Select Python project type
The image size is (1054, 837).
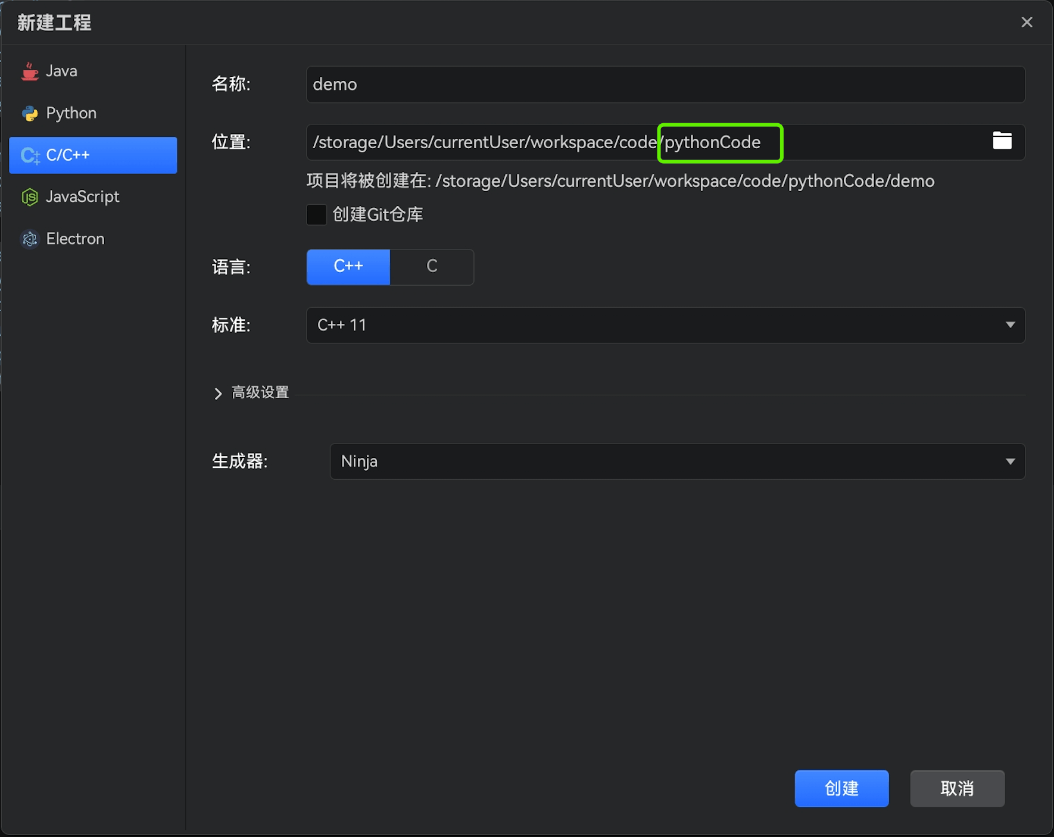[x=93, y=113]
